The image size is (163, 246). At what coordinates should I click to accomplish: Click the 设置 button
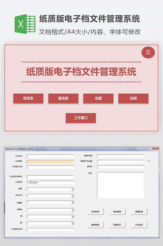pos(98,98)
